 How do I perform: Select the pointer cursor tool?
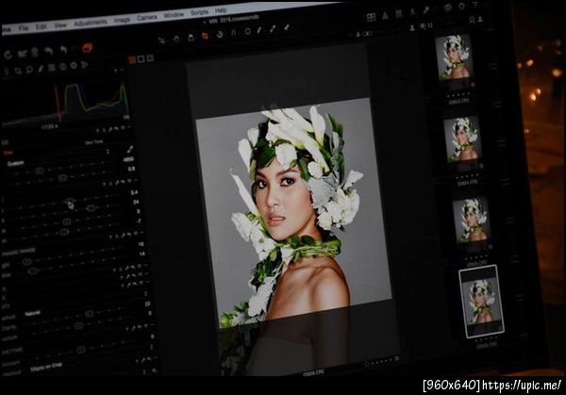pos(161,40)
